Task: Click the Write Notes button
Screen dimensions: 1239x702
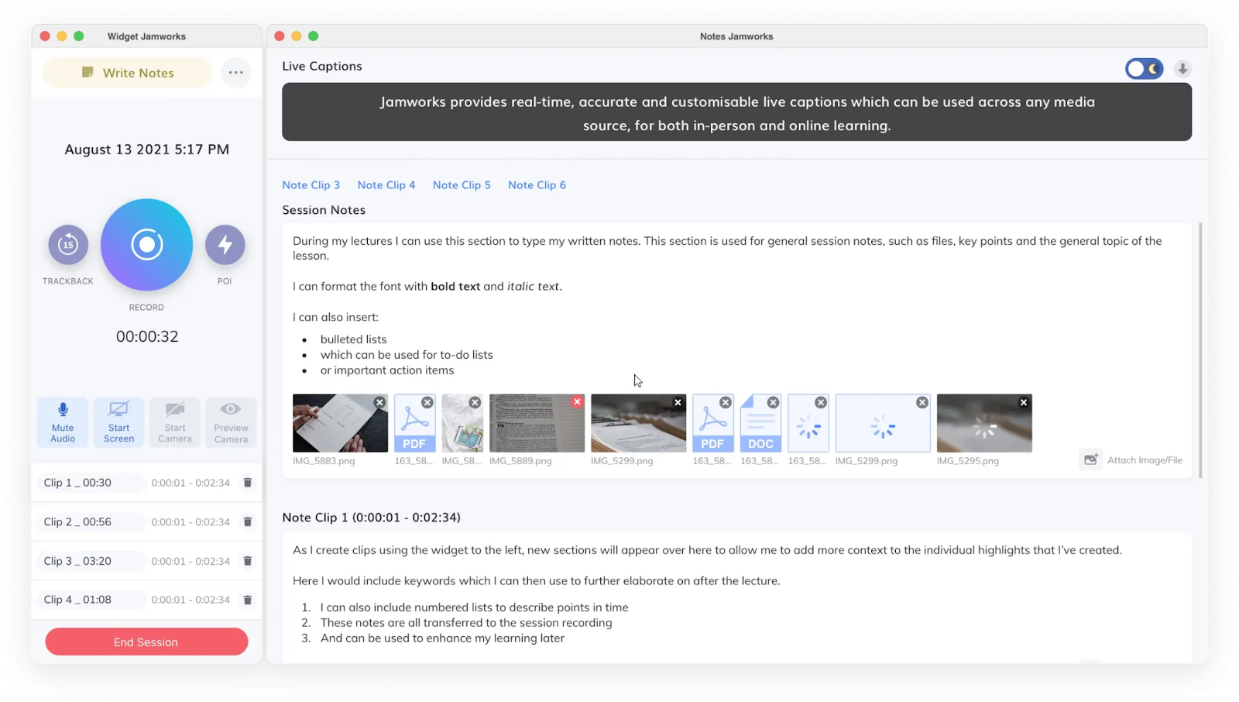Action: (x=128, y=73)
